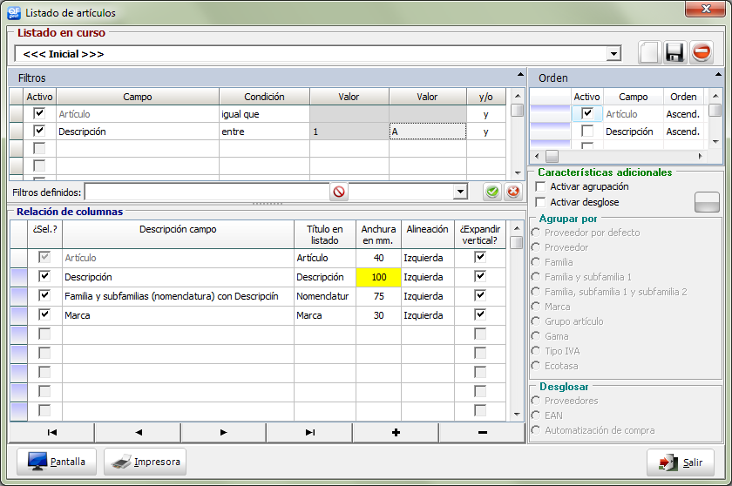
Task: Click the yellow 100 width cell
Action: tap(378, 277)
